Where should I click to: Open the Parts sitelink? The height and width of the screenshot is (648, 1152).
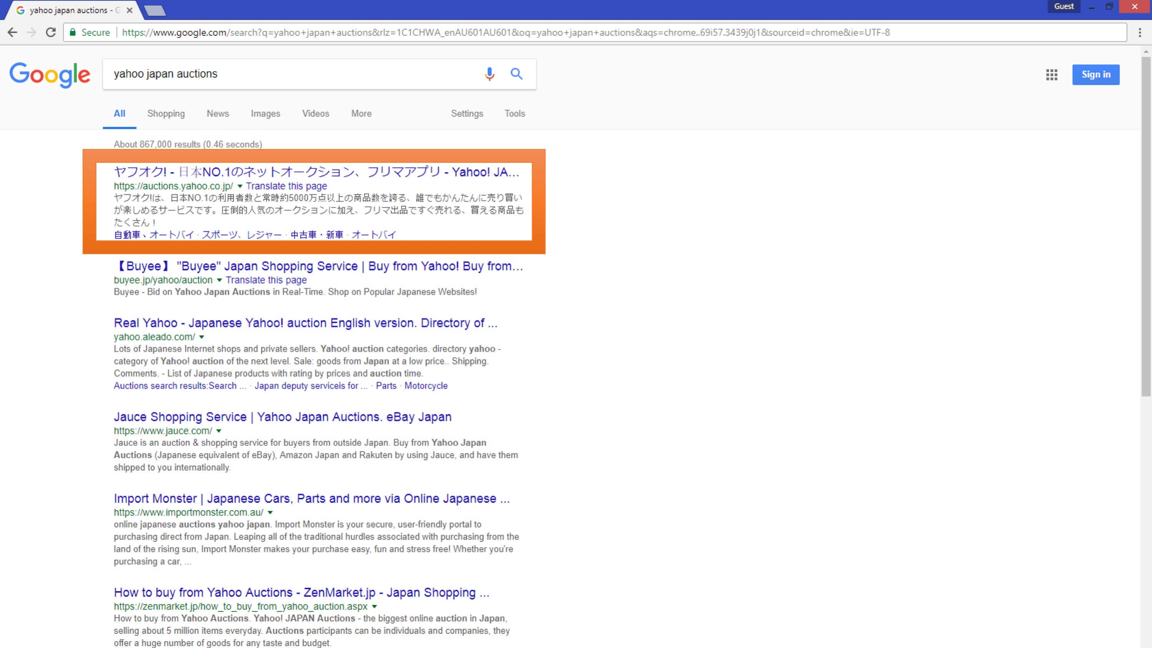tap(386, 386)
